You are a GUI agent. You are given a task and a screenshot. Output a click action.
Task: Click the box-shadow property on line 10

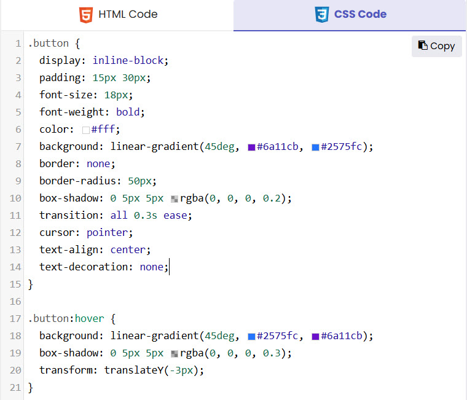tap(69, 198)
